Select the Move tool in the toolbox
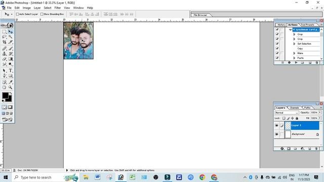The image size is (324, 182). tap(11, 31)
